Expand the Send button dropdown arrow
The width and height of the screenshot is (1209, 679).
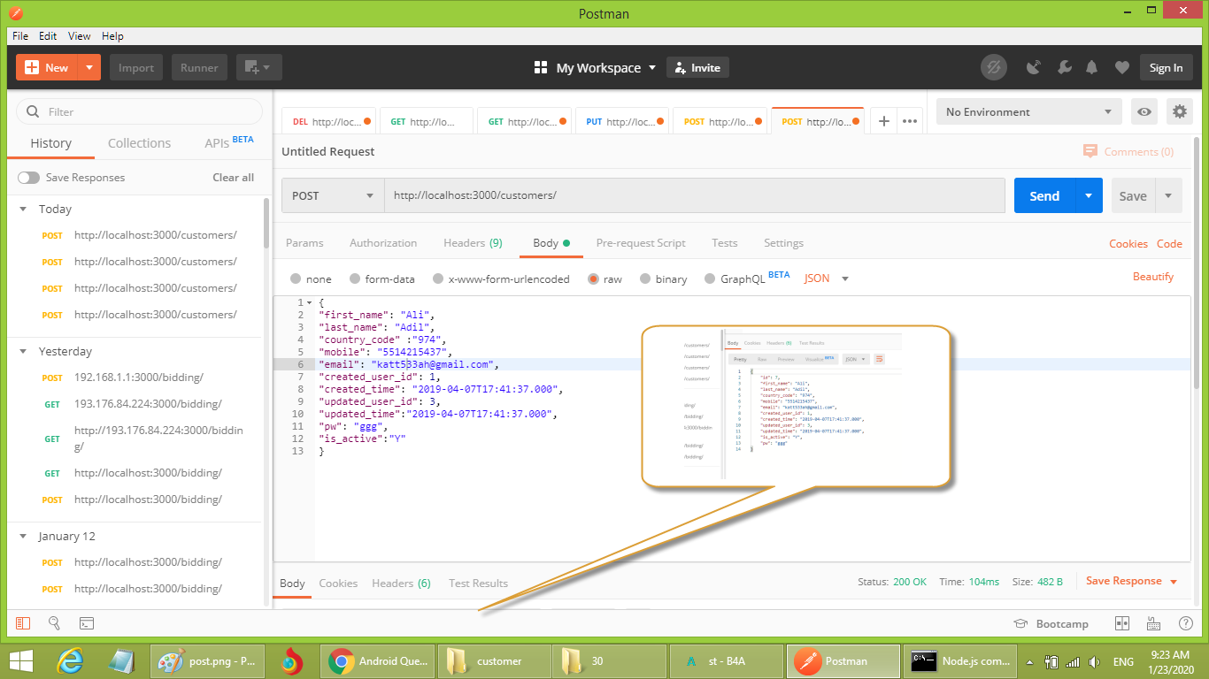tap(1089, 195)
